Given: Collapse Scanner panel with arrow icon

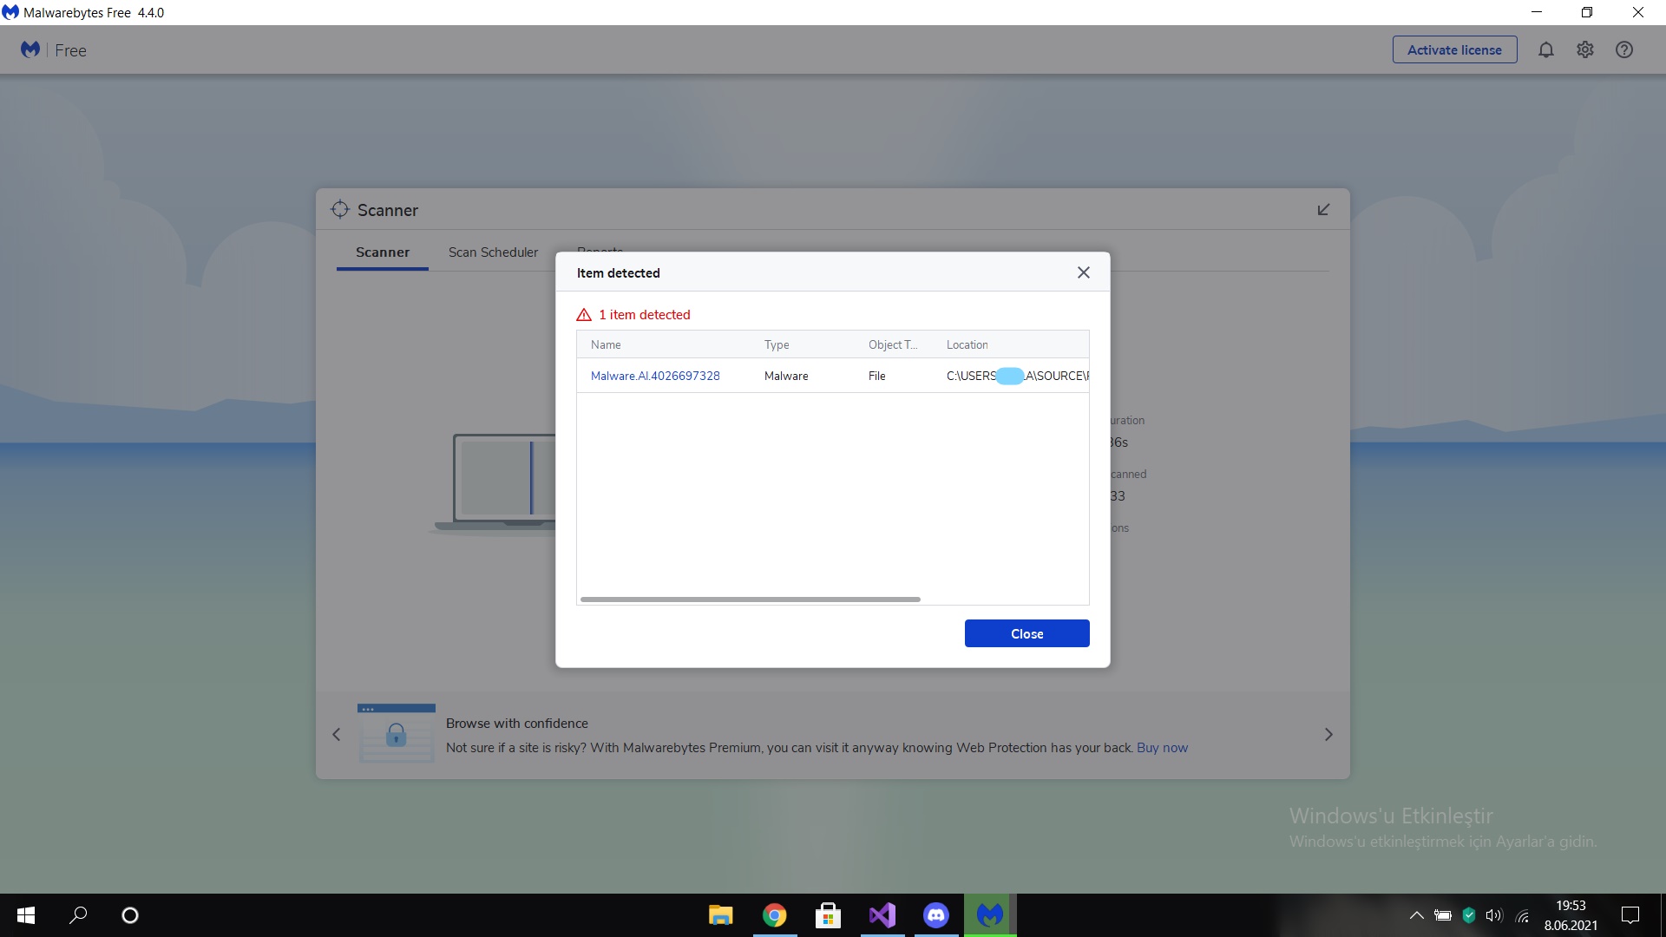Looking at the screenshot, I should [x=1323, y=210].
